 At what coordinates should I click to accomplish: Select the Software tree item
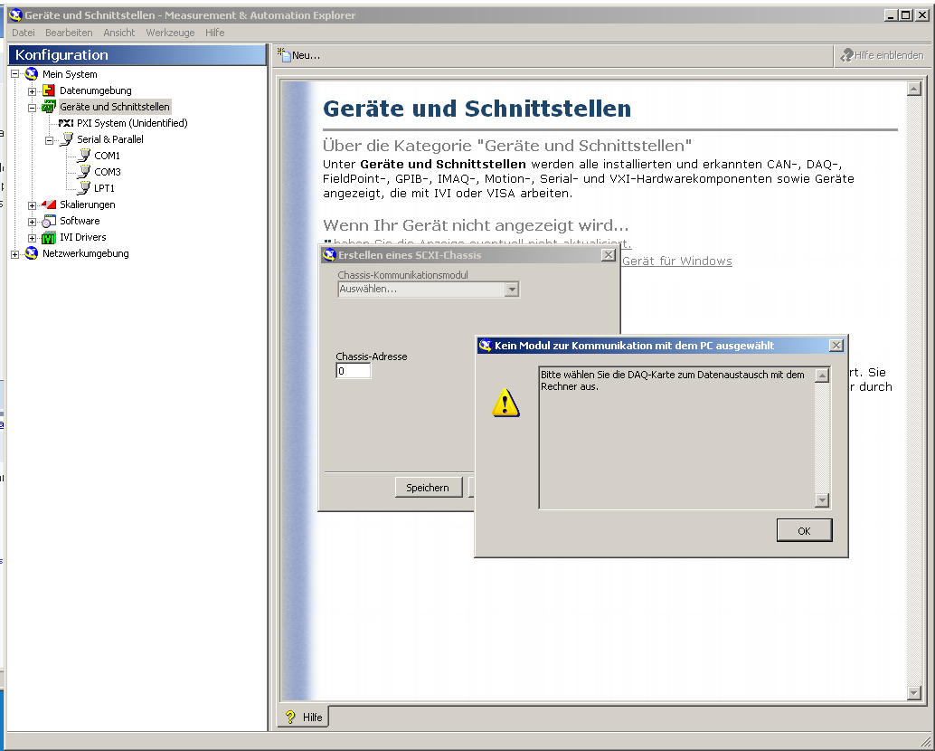(x=80, y=221)
